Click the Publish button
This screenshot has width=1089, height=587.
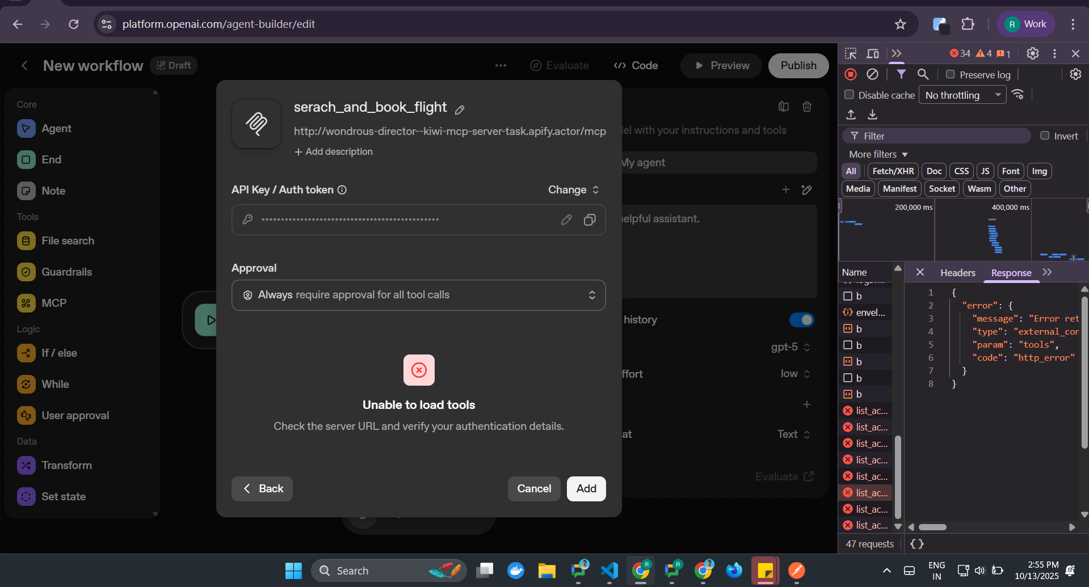[x=798, y=66]
